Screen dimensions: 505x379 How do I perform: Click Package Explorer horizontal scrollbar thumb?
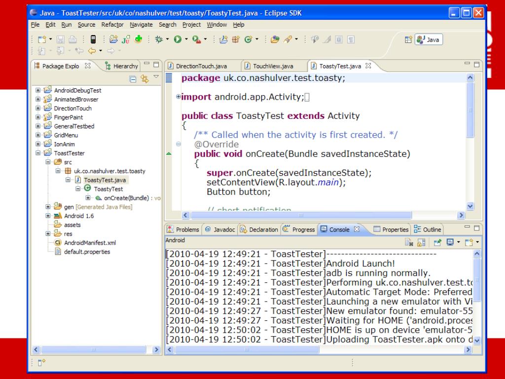[x=93, y=349]
